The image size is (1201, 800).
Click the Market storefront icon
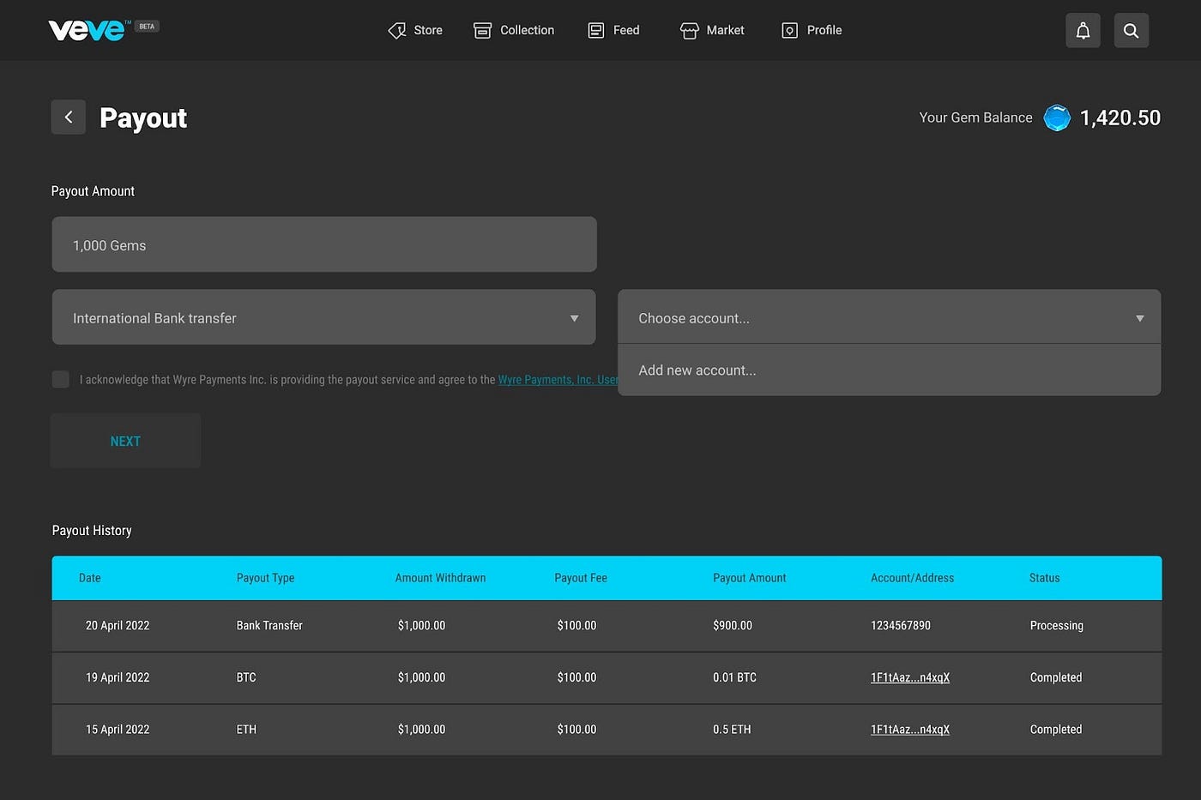pos(690,31)
